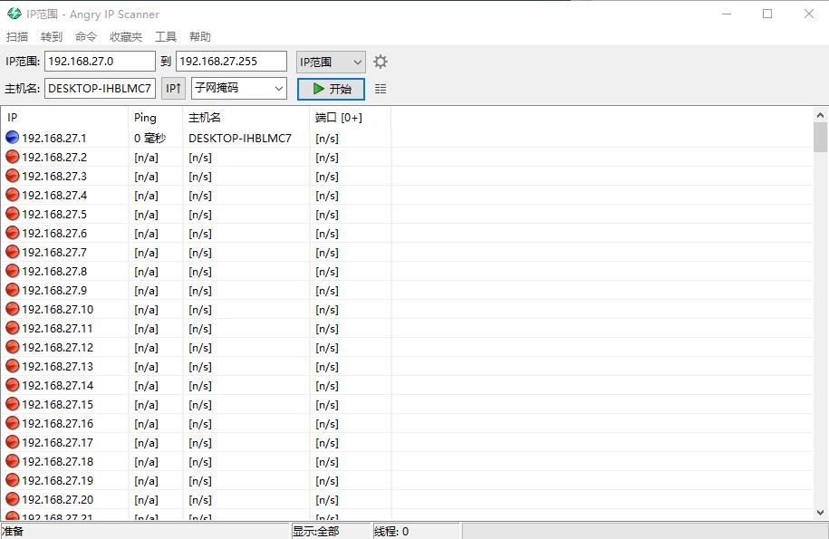Open the 扫描 menu

pos(16,36)
